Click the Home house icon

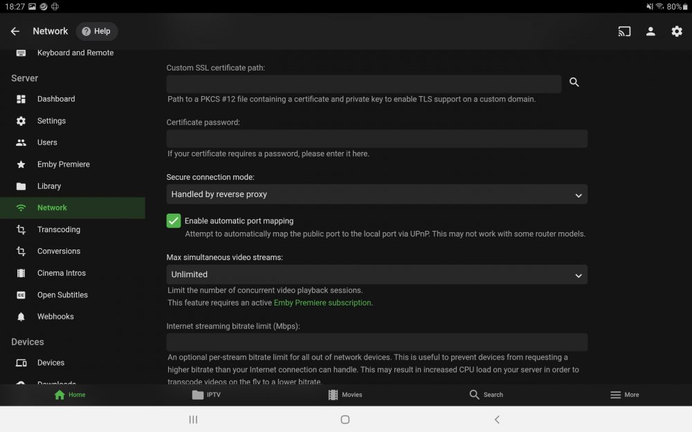point(60,395)
